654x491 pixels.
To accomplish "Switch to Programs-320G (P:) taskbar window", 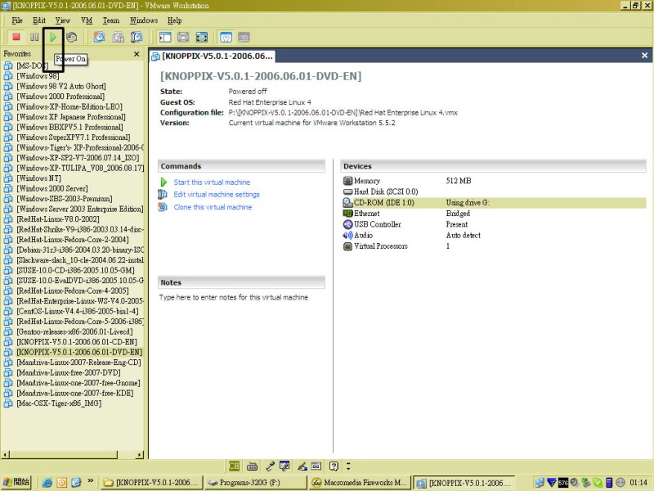I will (255, 483).
